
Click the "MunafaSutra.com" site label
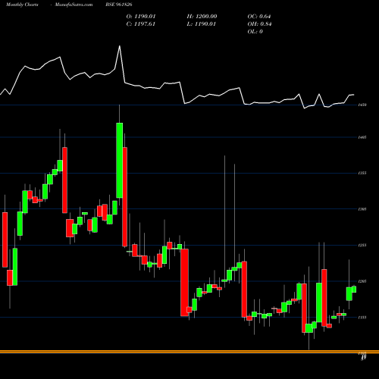(x=74, y=5)
